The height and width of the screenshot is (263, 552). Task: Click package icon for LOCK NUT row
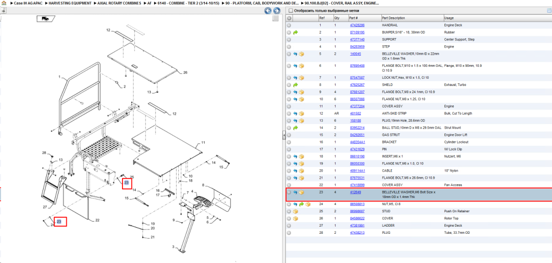point(301,78)
